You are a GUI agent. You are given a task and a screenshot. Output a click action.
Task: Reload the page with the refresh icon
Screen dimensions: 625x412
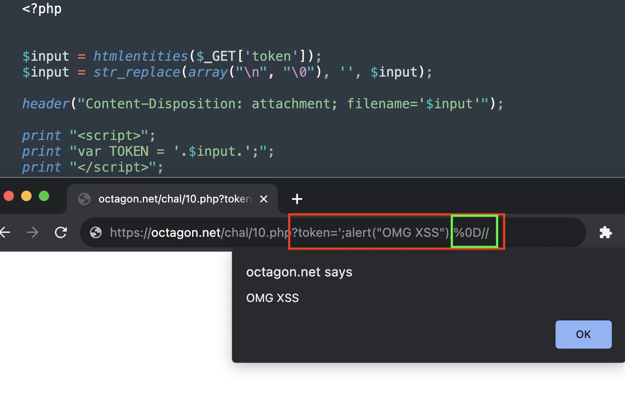tap(61, 233)
